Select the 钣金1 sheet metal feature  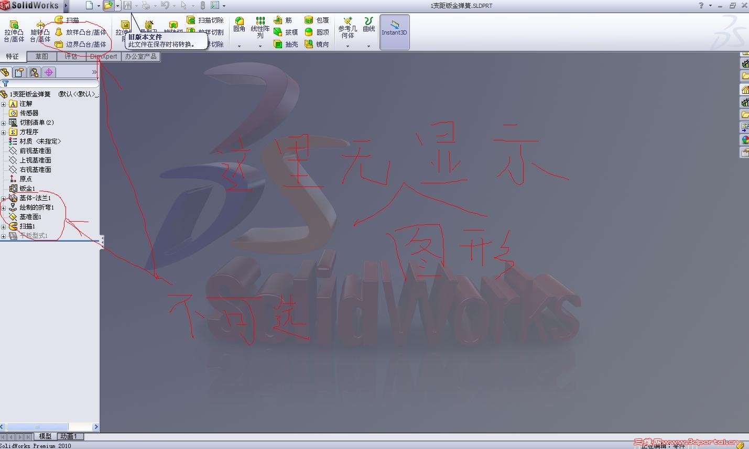coord(23,189)
